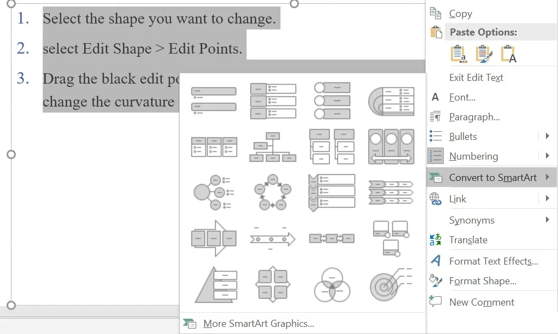Select the Stacked List semicircle layout

coord(391,101)
